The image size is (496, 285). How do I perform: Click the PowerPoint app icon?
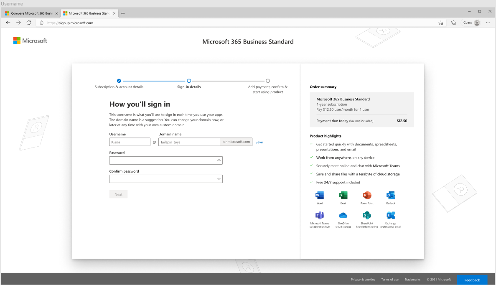[367, 195]
